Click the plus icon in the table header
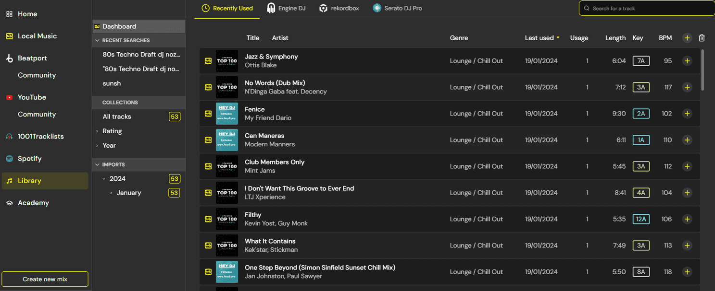The width and height of the screenshot is (715, 291). [687, 38]
